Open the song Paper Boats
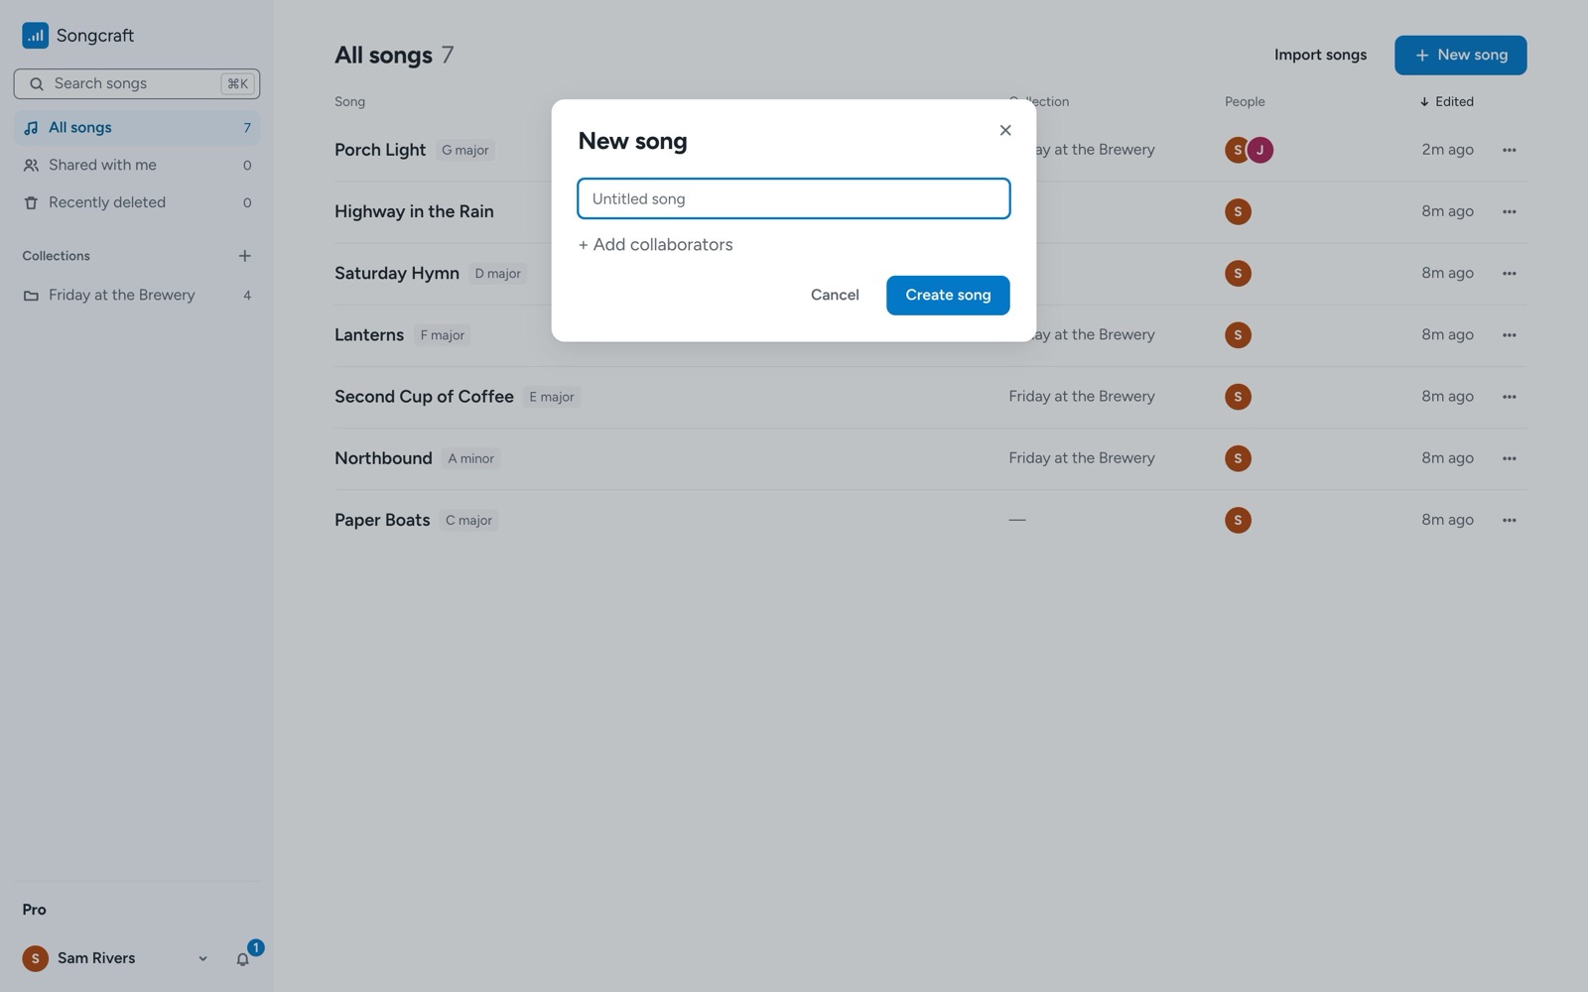The image size is (1588, 992). 382,520
